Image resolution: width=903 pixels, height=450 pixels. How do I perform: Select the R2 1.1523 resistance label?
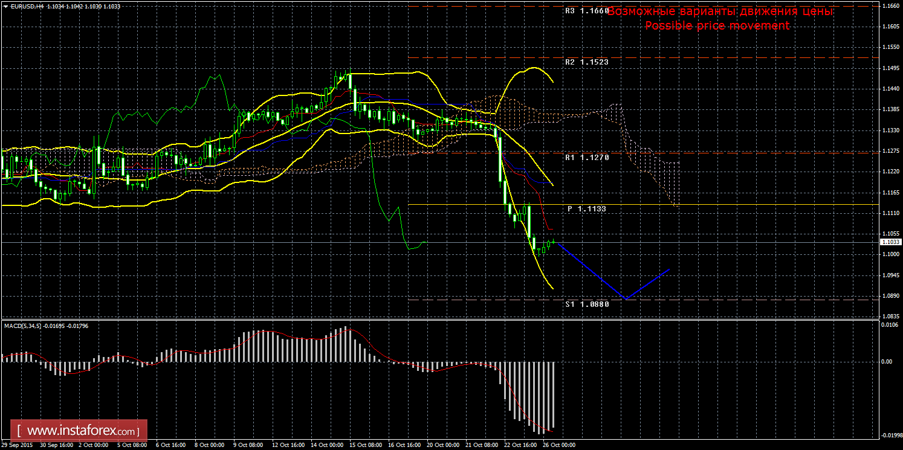coord(587,62)
